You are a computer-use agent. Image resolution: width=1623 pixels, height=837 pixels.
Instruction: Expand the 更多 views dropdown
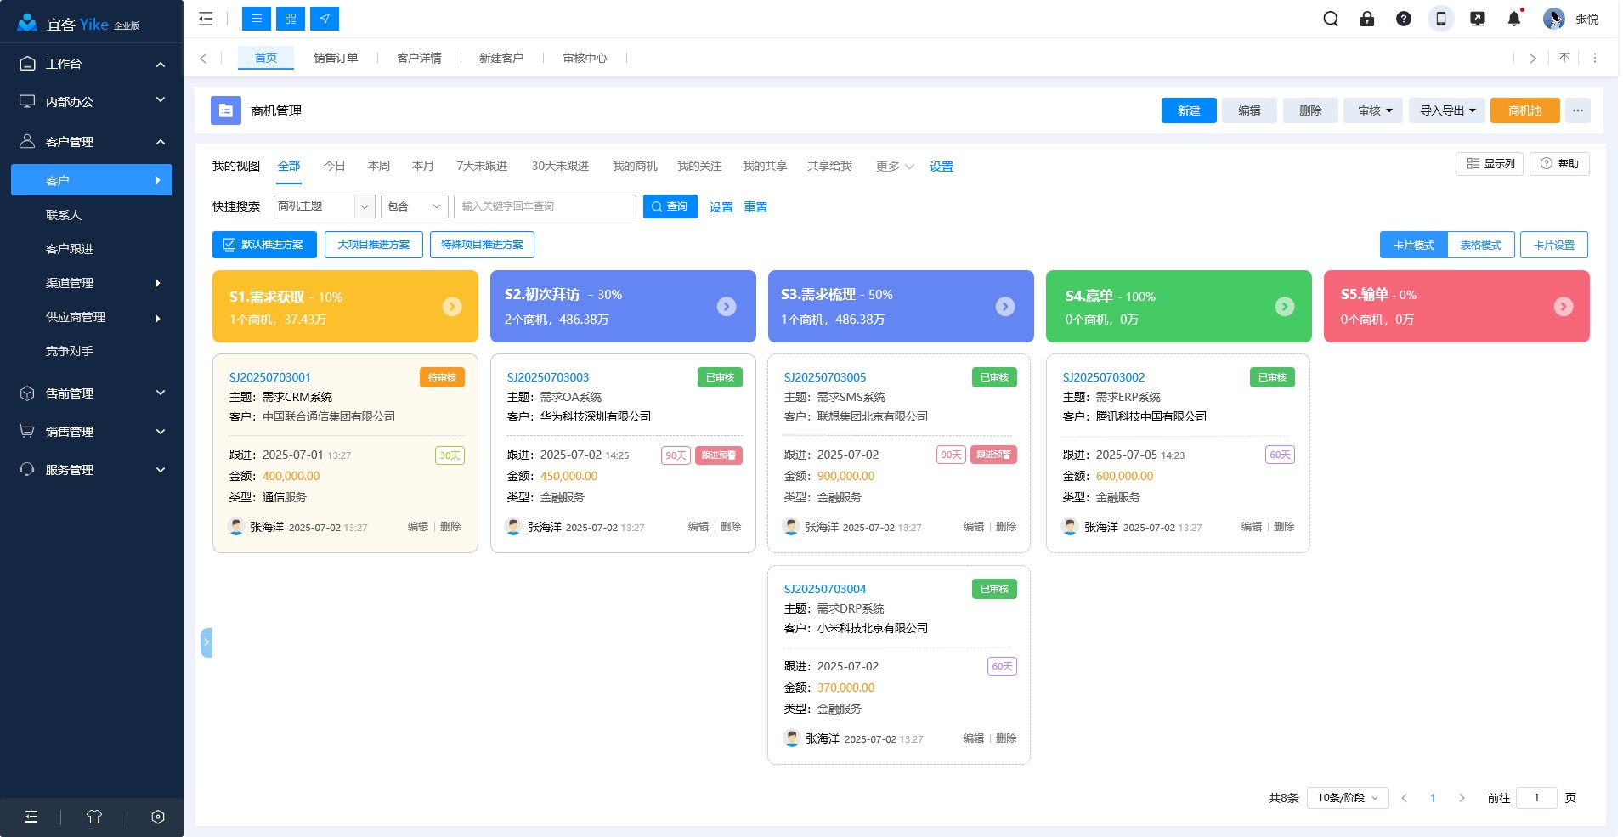point(895,167)
